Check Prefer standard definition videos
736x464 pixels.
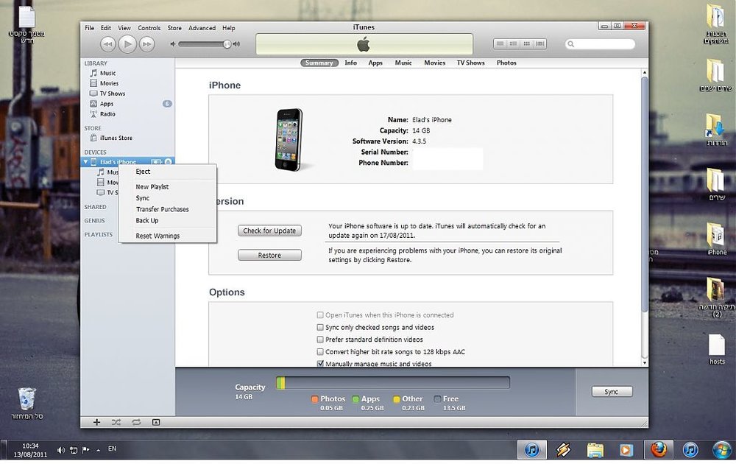320,340
